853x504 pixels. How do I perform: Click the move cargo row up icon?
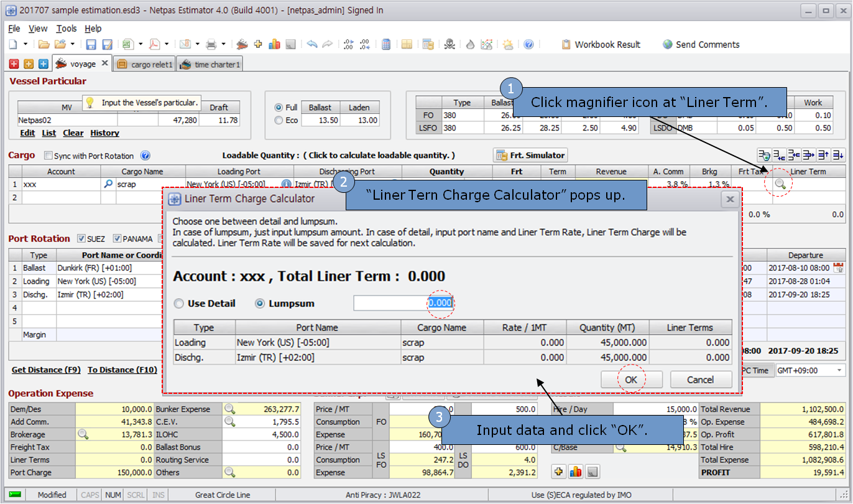pos(823,155)
